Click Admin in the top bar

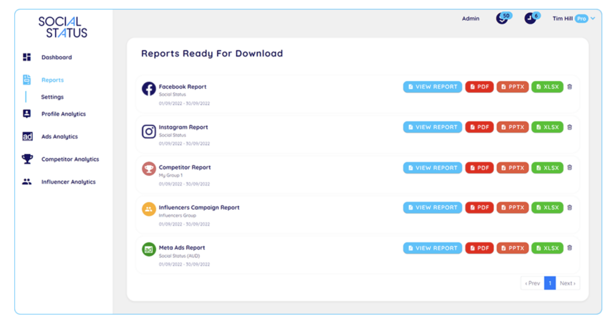[x=470, y=18]
